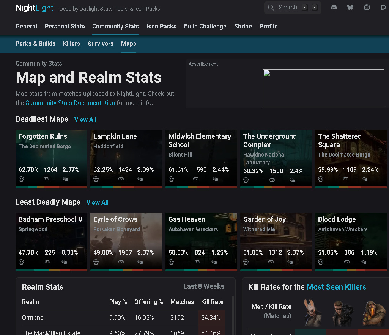Open the Bluesky butterfly icon

pyautogui.click(x=350, y=8)
